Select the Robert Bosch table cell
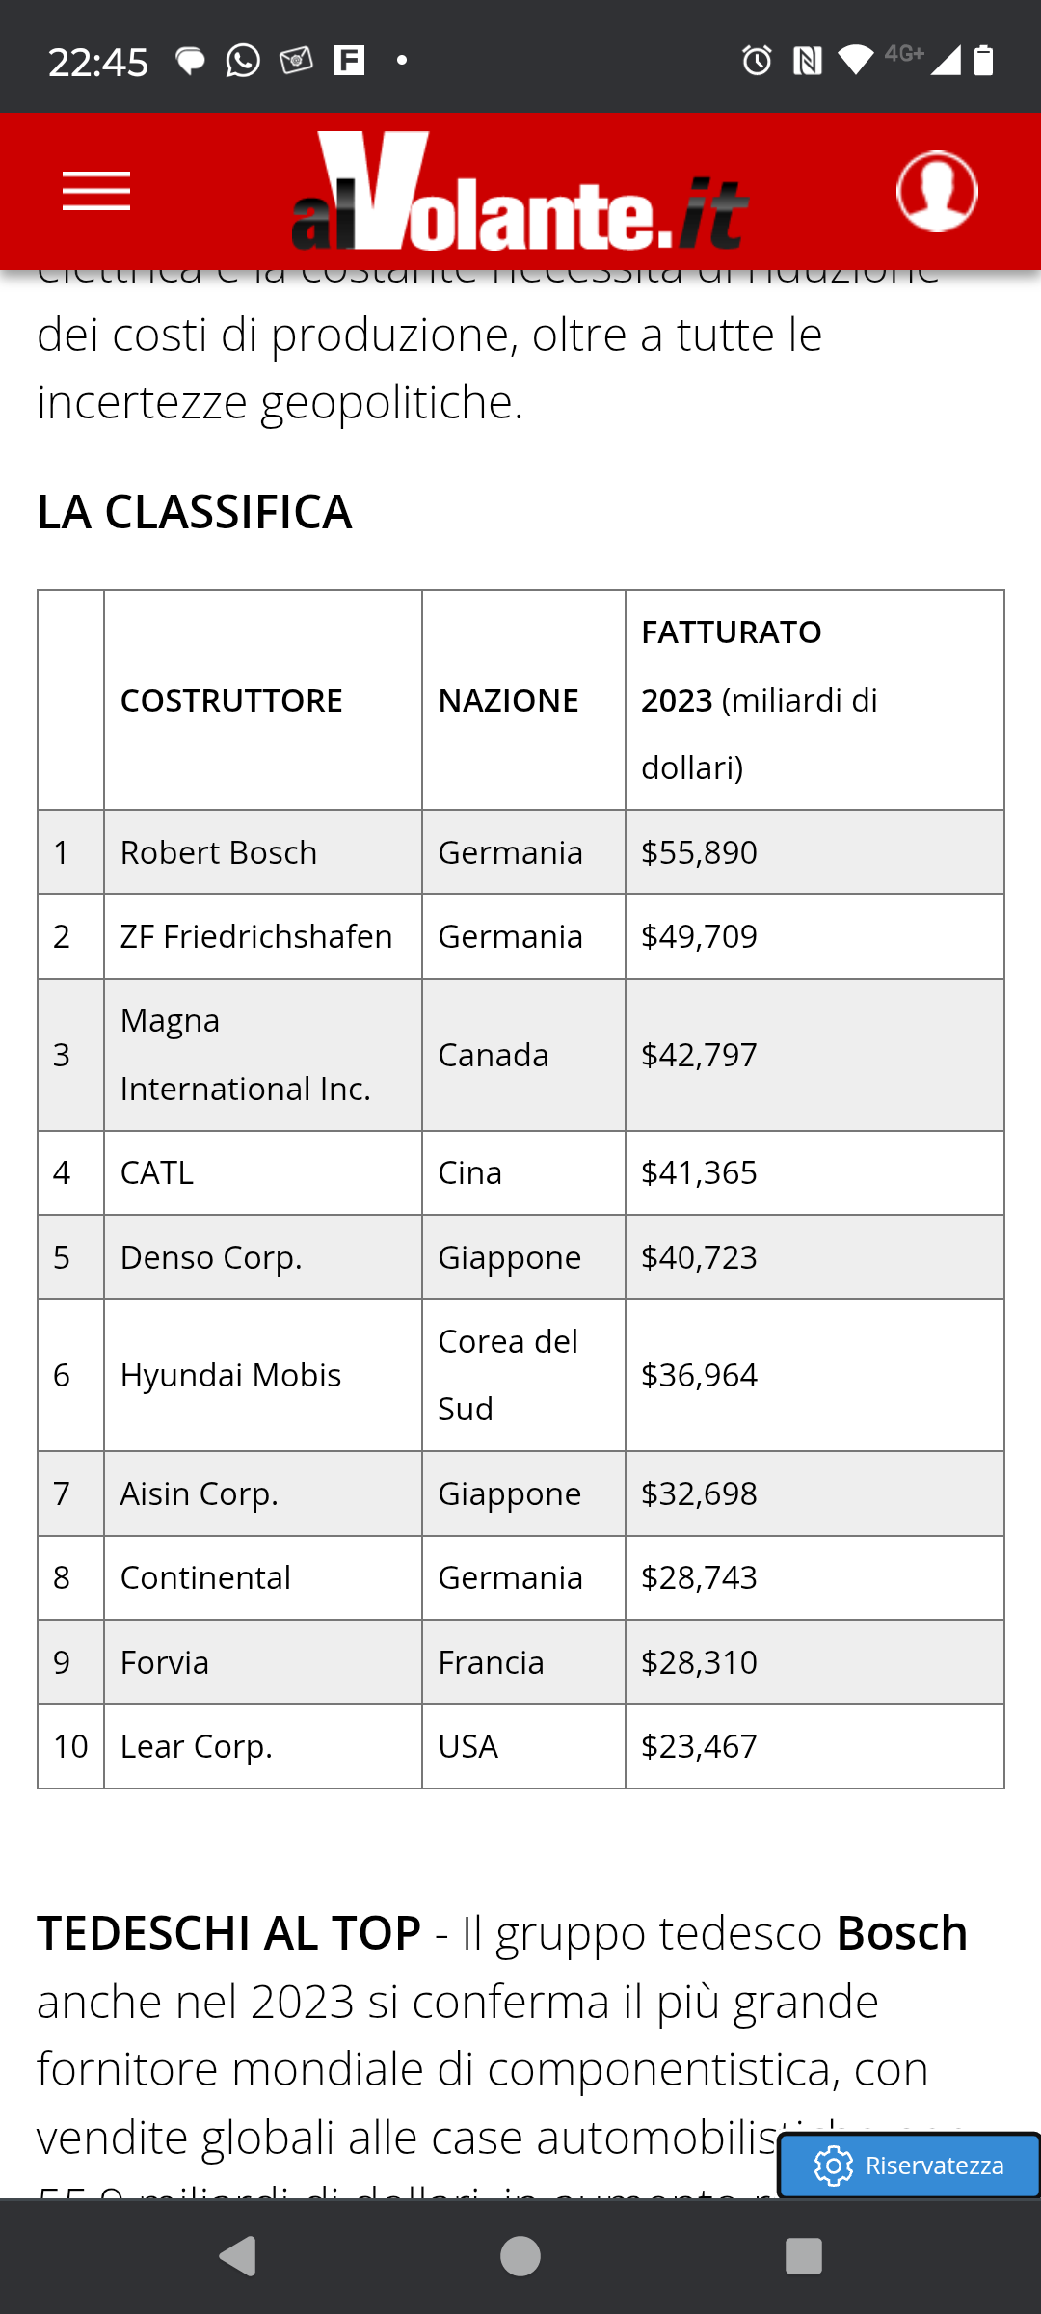 [x=263, y=852]
